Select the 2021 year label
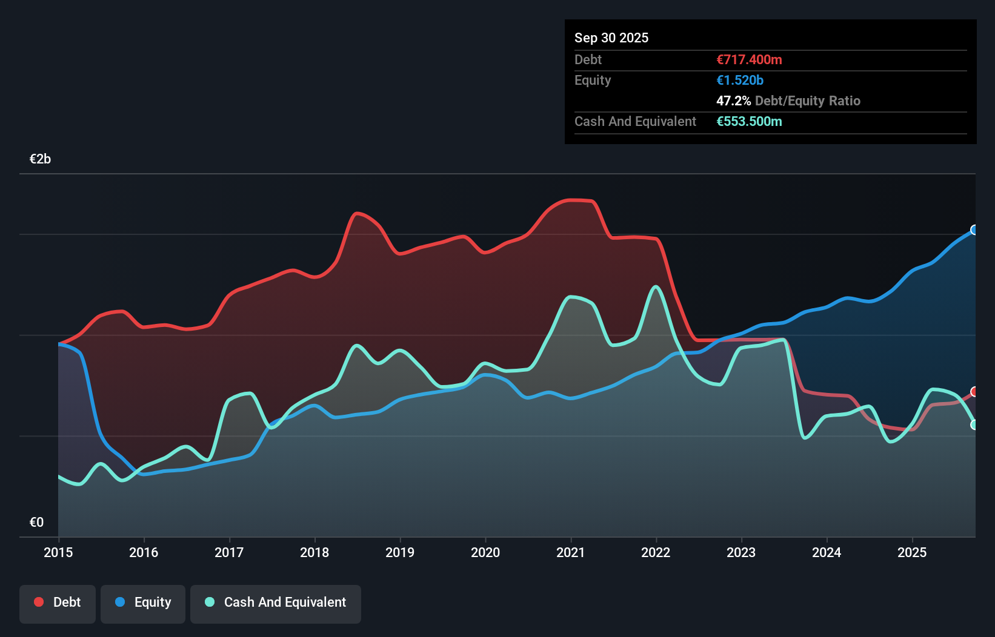 coord(570,553)
